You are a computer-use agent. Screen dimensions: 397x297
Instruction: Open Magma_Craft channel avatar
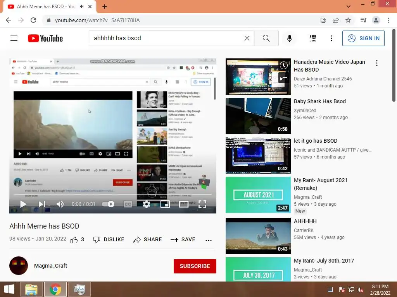pyautogui.click(x=19, y=266)
